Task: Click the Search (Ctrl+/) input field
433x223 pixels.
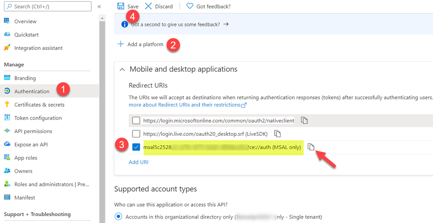Action: (48, 6)
